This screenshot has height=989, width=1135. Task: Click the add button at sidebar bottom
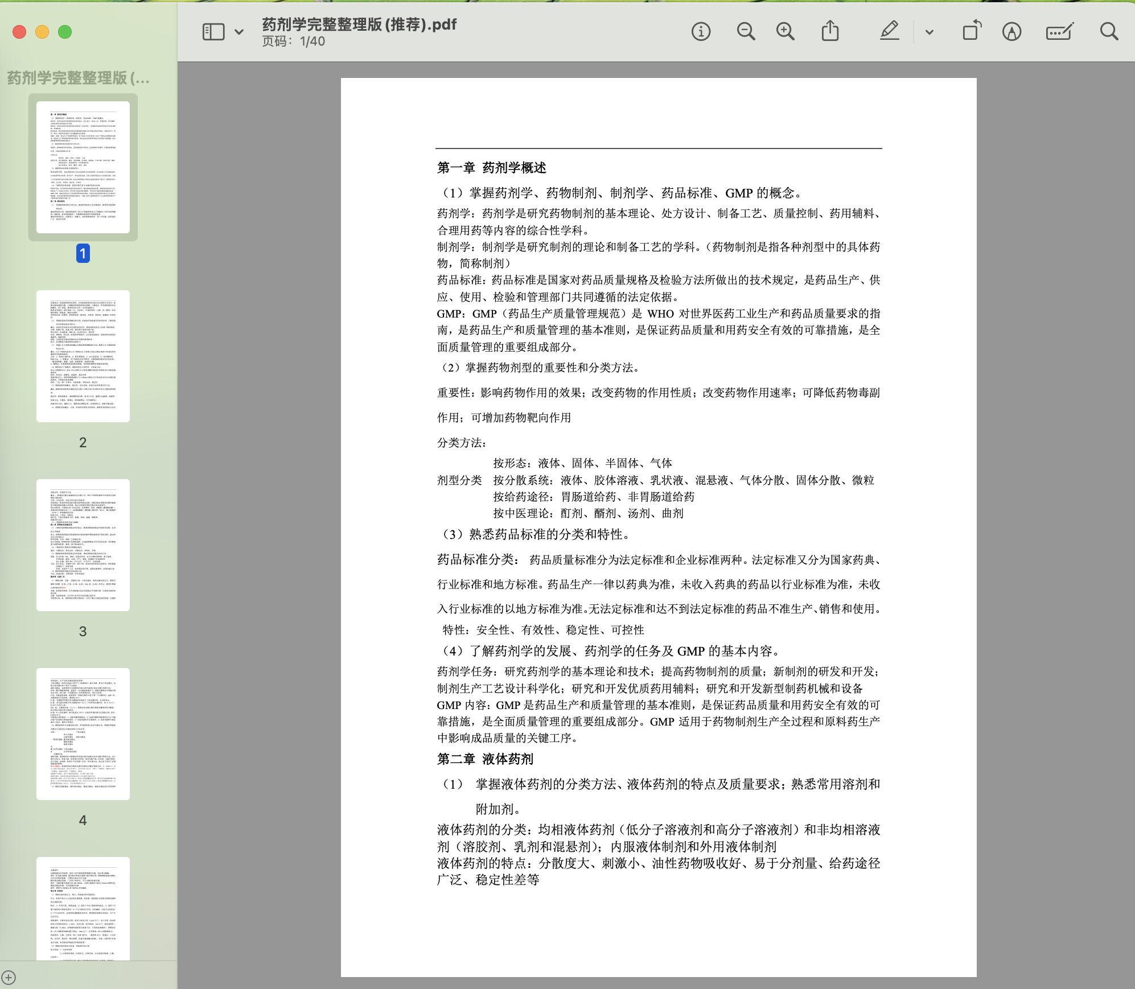tap(9, 978)
